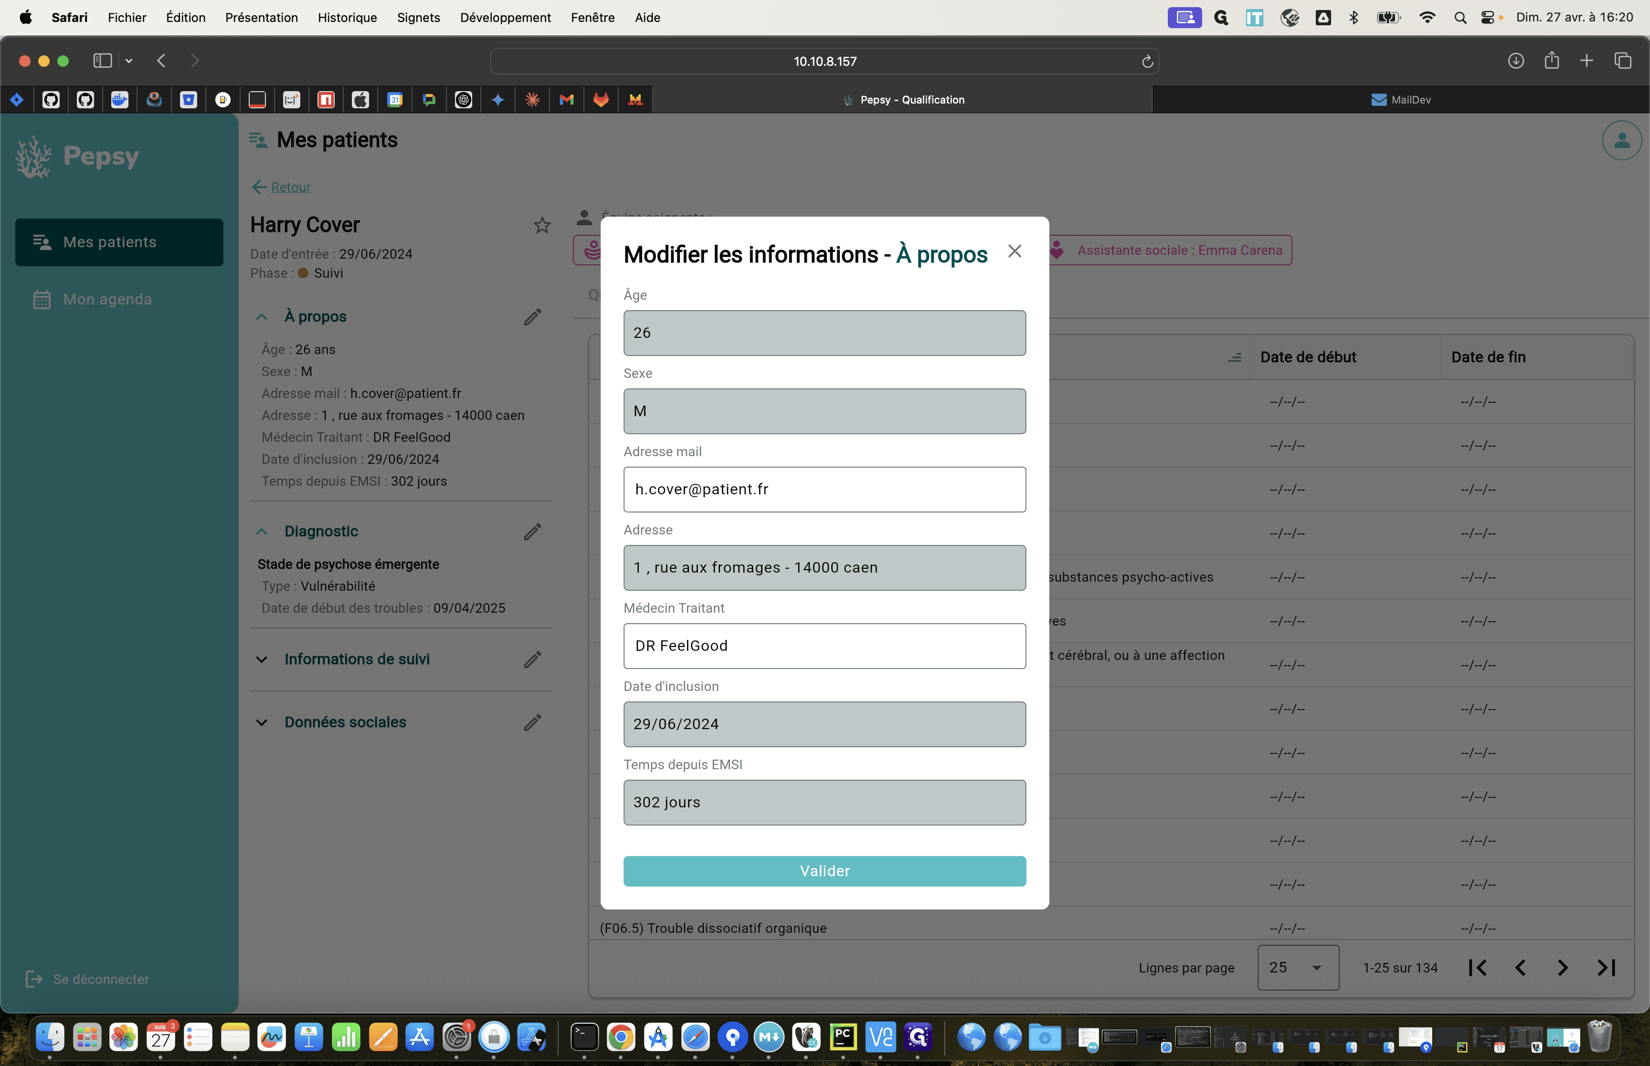Open the Historique menu
Viewport: 1650px width, 1066px height.
[347, 17]
